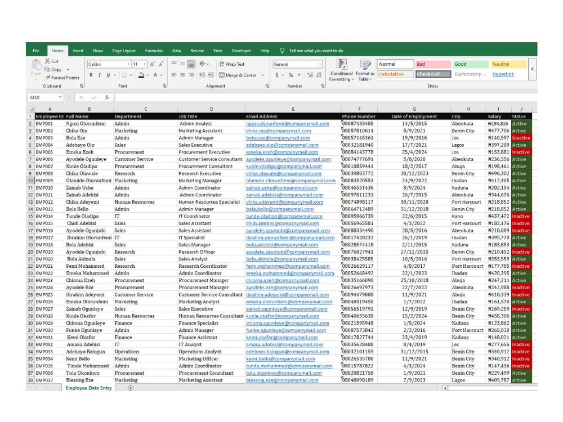The image size is (563, 422).
Task: Open the font size 11 dropdown
Action: tap(145, 64)
